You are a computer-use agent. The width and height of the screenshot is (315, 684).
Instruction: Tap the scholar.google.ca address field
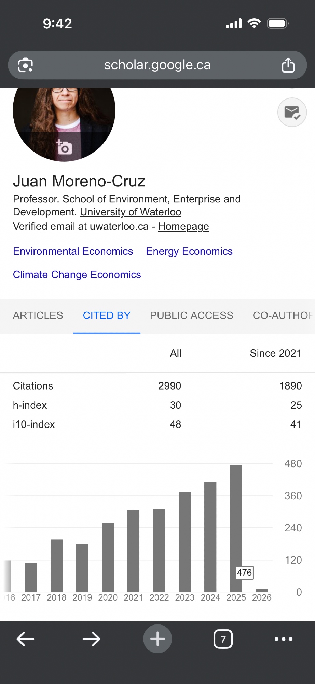[157, 65]
